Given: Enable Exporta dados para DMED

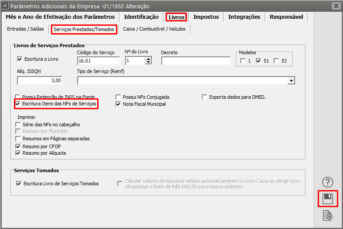Looking at the screenshot, I should click(205, 97).
